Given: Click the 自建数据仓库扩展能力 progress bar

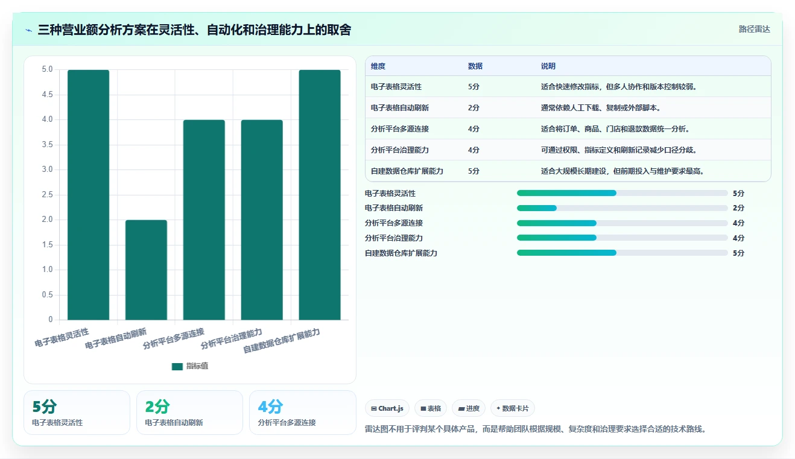Looking at the screenshot, I should pos(622,253).
